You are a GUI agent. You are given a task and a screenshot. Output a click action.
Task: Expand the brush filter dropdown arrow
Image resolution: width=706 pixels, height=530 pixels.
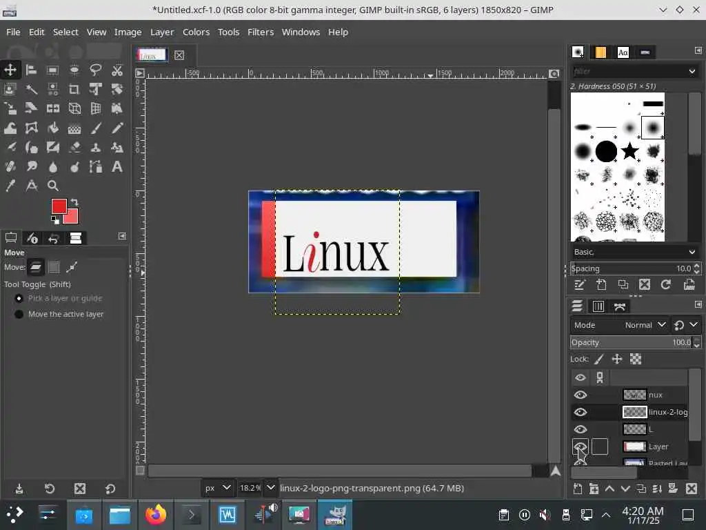tap(692, 71)
